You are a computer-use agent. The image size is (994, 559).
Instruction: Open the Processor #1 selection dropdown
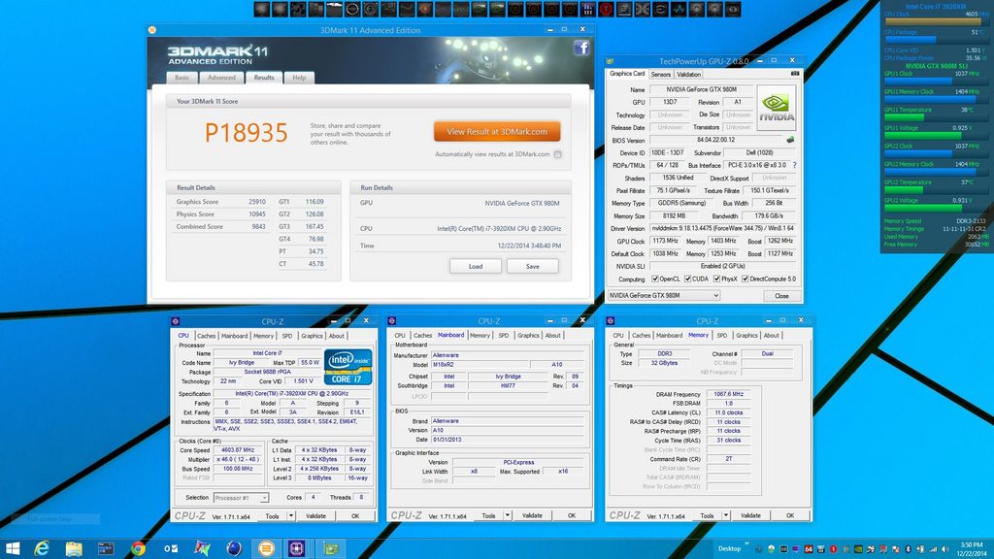tap(241, 498)
